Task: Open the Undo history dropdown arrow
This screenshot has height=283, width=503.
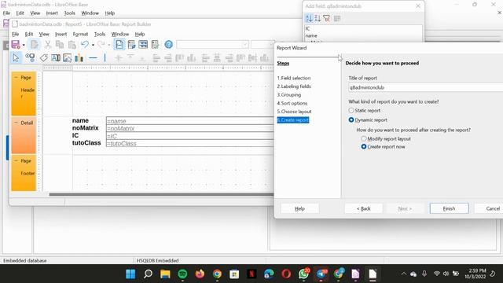Action: click(x=93, y=45)
